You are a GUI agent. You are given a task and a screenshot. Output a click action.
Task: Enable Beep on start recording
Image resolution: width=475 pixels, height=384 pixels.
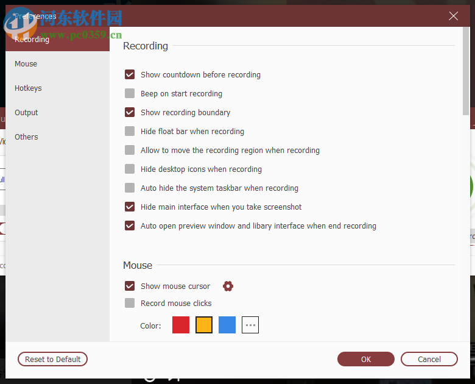[130, 93]
